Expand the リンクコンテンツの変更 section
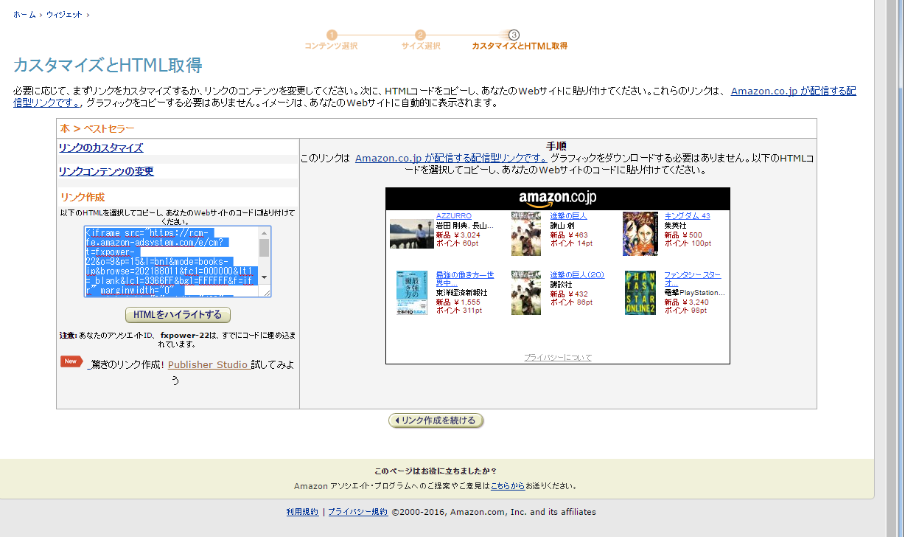Screen dimensions: 905x537 tap(106, 171)
